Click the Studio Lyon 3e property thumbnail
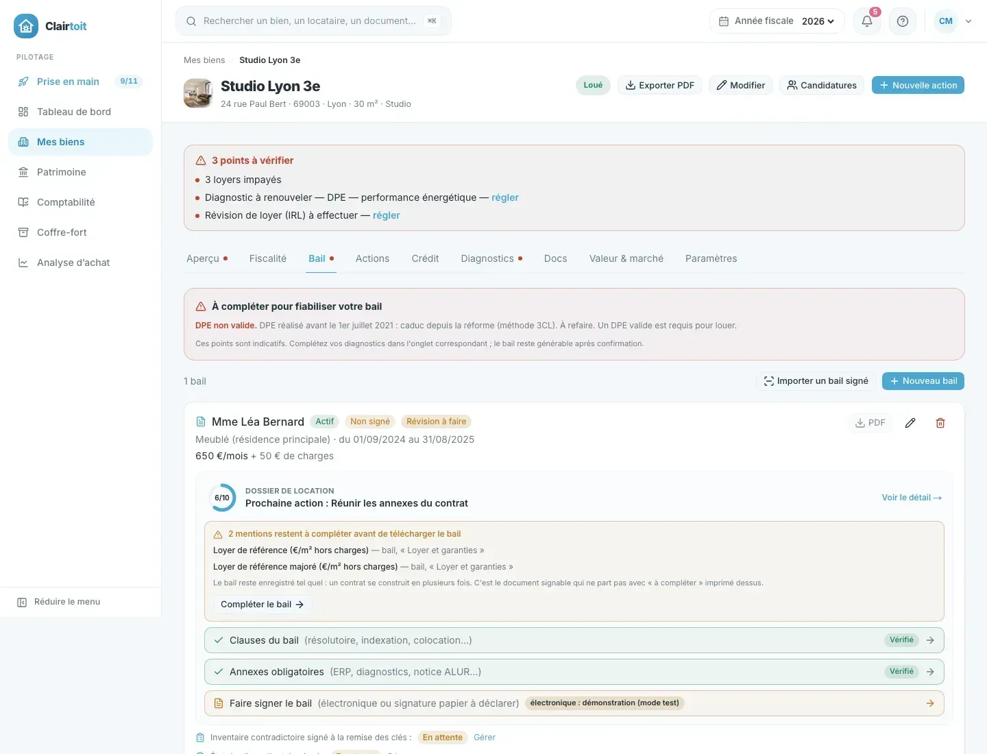 click(198, 93)
